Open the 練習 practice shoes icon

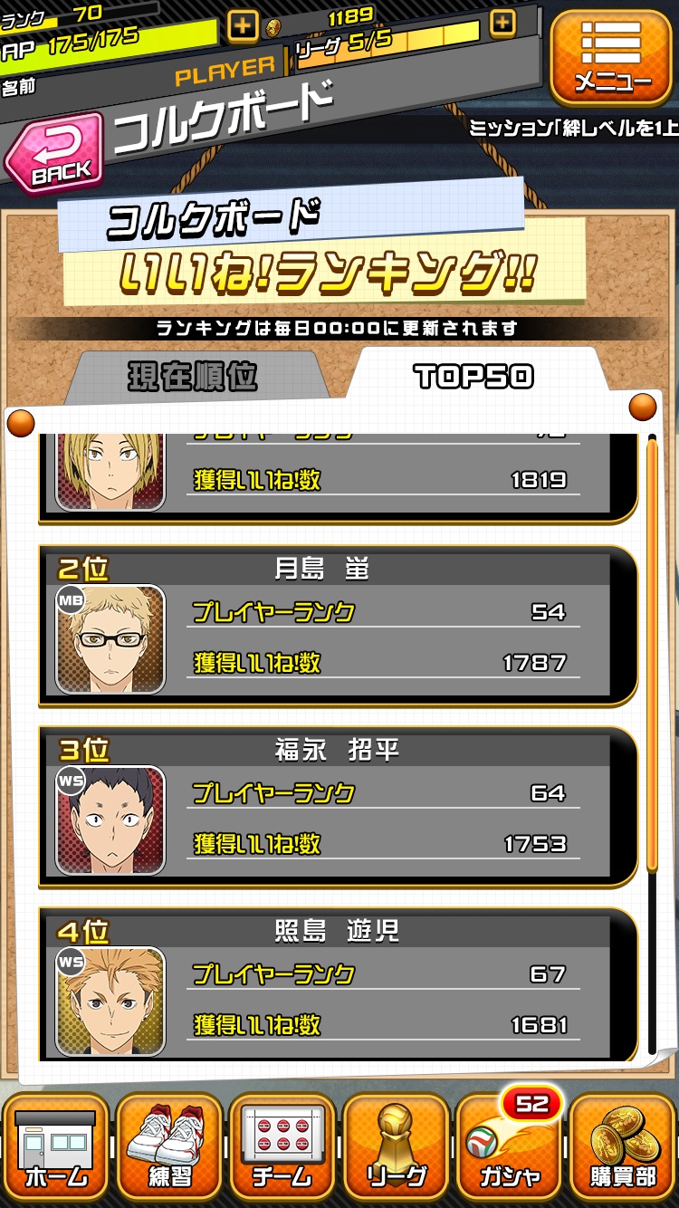click(x=168, y=1147)
